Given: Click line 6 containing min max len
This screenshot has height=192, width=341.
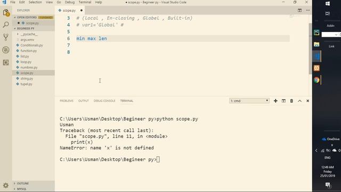Looking at the screenshot, I should pyautogui.click(x=183, y=38).
